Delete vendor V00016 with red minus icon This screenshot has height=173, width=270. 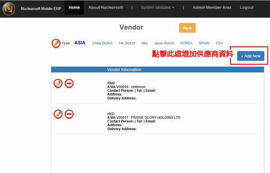(x=69, y=84)
